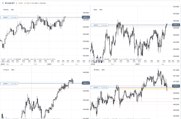The width and height of the screenshot is (181, 119).
Task: Click the L 124.393 value on Weekly chart
Action: 25,59
